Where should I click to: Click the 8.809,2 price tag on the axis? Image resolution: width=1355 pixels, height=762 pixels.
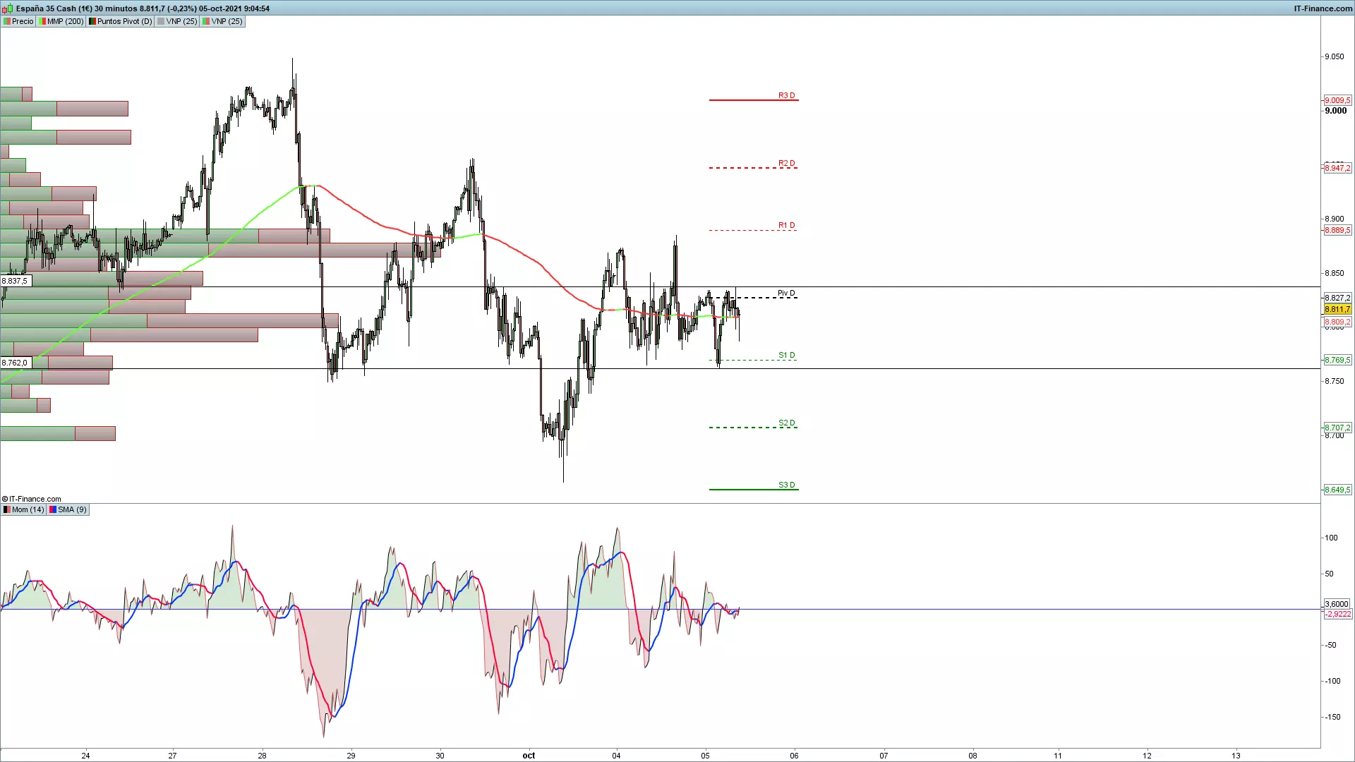coord(1337,322)
